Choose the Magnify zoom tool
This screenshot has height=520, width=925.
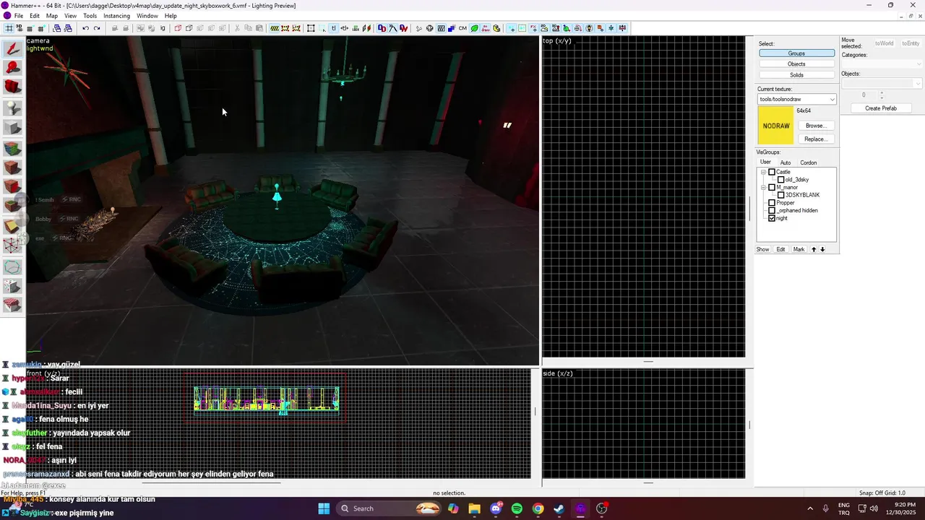(12, 68)
